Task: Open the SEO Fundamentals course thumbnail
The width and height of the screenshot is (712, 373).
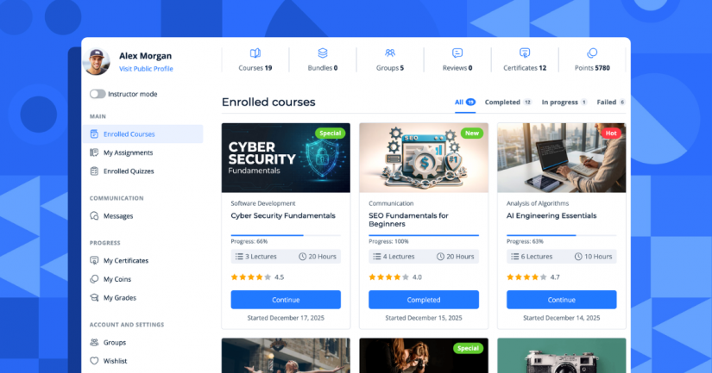Action: coord(424,158)
